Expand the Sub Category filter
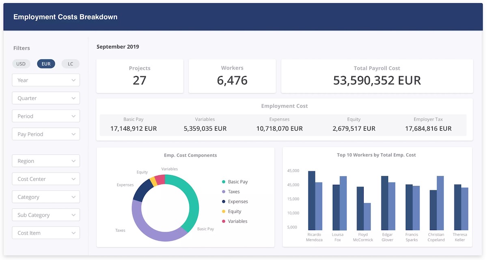The height and width of the screenshot is (260, 487). (46, 215)
